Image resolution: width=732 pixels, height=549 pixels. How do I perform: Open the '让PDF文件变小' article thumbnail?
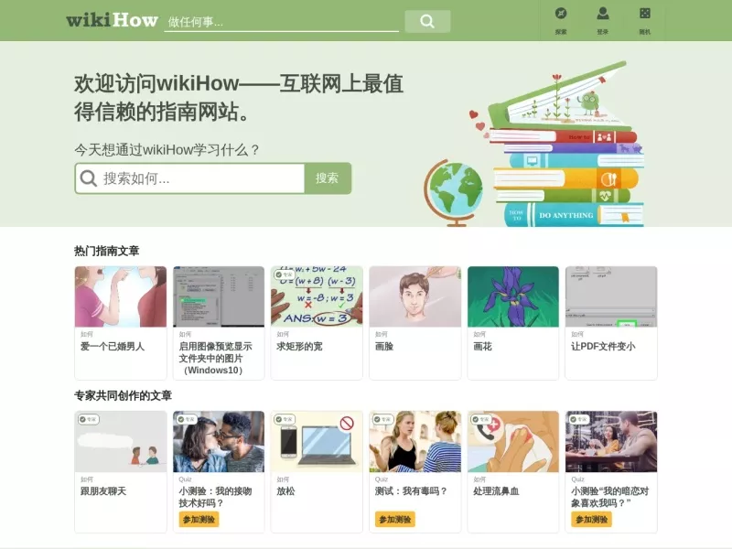(x=611, y=296)
